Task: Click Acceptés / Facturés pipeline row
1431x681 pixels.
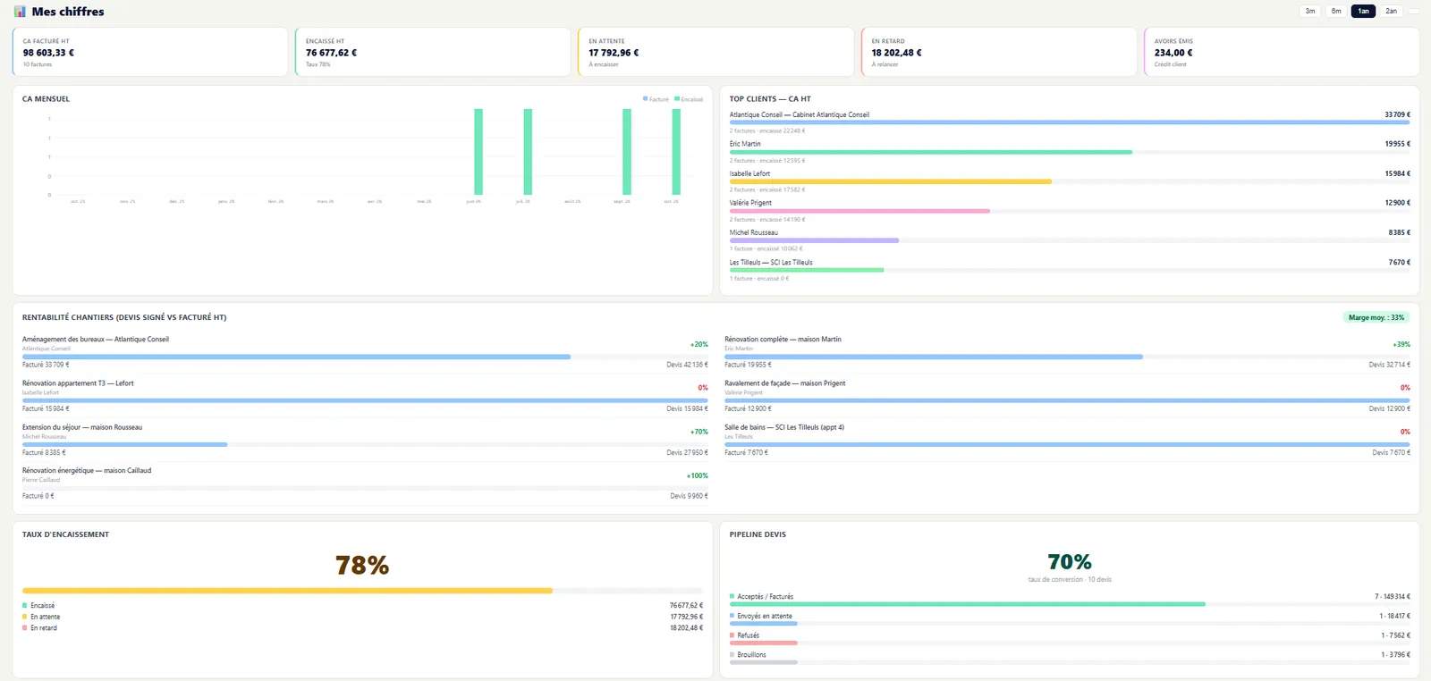Action: point(1070,600)
